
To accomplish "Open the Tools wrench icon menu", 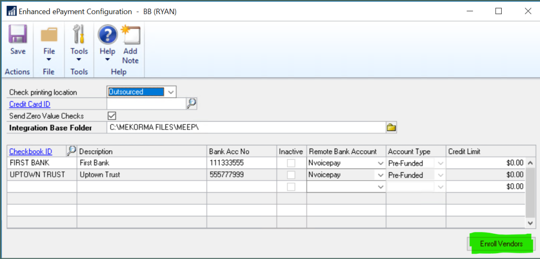I will [79, 34].
